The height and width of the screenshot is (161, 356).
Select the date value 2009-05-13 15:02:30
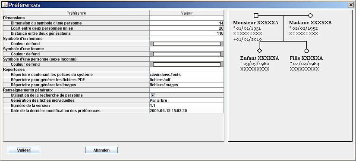tap(187, 111)
